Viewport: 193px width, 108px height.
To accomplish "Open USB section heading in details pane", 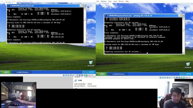I will (x=80, y=80).
